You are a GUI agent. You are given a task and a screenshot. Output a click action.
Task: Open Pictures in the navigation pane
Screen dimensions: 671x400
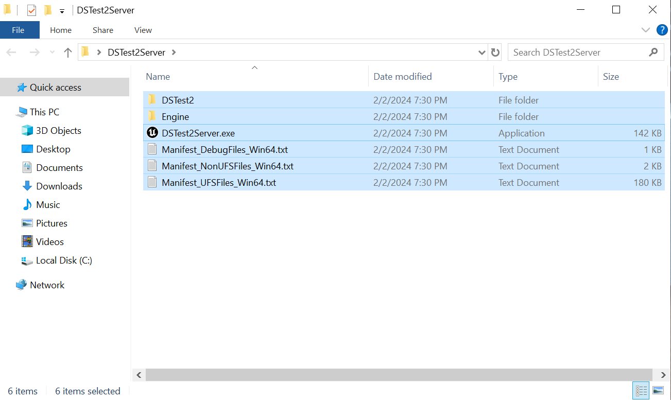(x=51, y=223)
